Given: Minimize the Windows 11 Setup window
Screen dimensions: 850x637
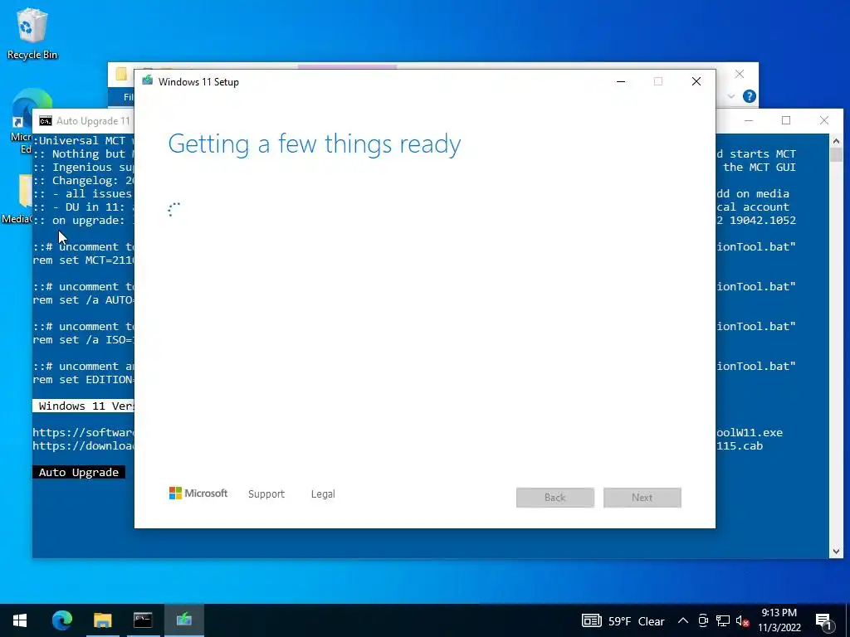Looking at the screenshot, I should pyautogui.click(x=621, y=82).
